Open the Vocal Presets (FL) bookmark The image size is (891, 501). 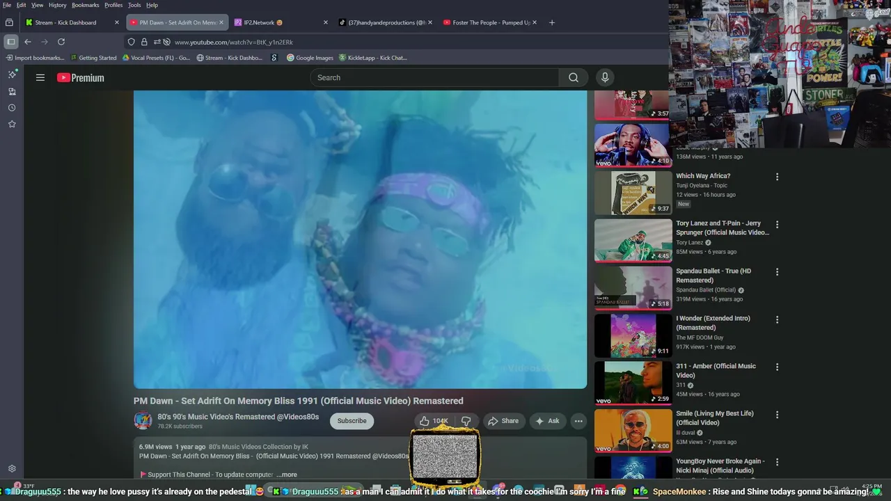pos(156,58)
